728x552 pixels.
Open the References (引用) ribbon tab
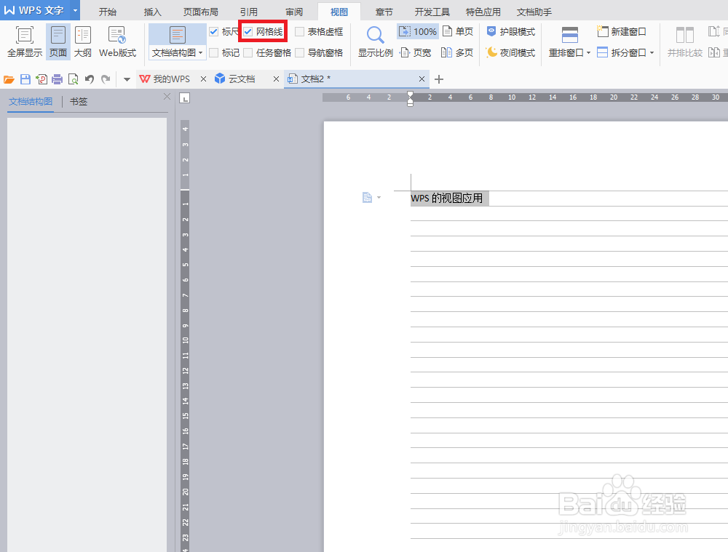248,12
